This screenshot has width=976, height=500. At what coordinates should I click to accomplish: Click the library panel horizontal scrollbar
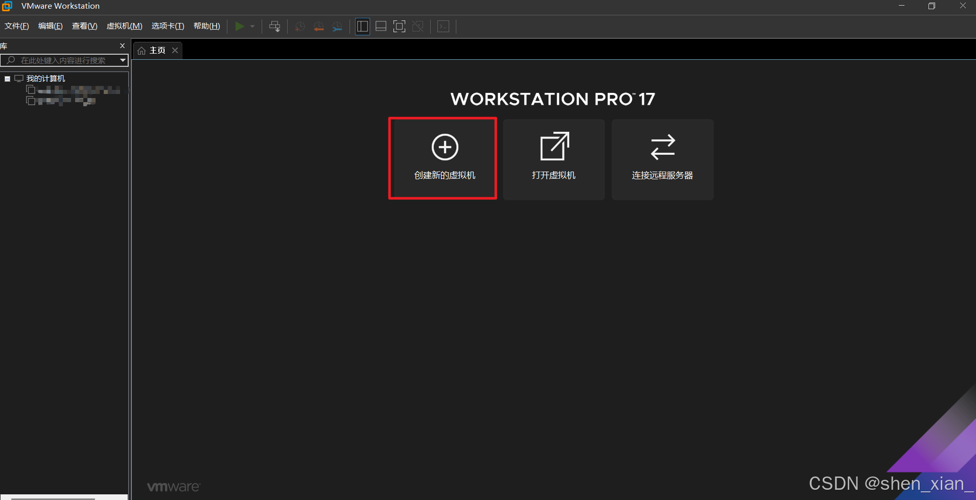(53, 498)
